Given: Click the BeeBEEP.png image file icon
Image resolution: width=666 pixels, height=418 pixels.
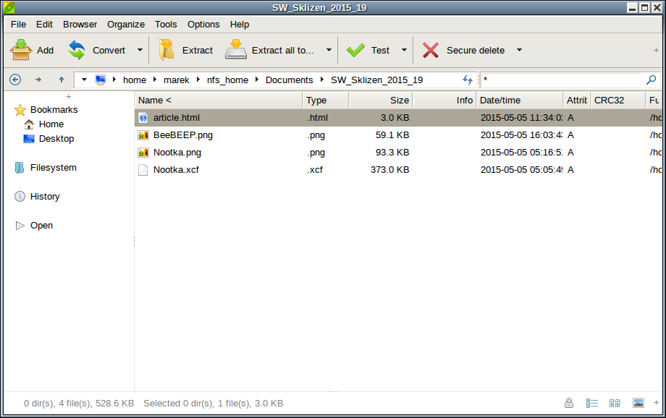Looking at the screenshot, I should [x=143, y=135].
